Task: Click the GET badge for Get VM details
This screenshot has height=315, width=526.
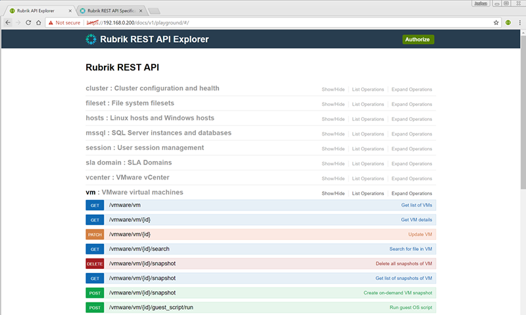Action: point(95,220)
